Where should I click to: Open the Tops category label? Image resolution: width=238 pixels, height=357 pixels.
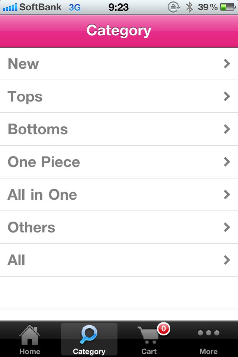click(25, 97)
